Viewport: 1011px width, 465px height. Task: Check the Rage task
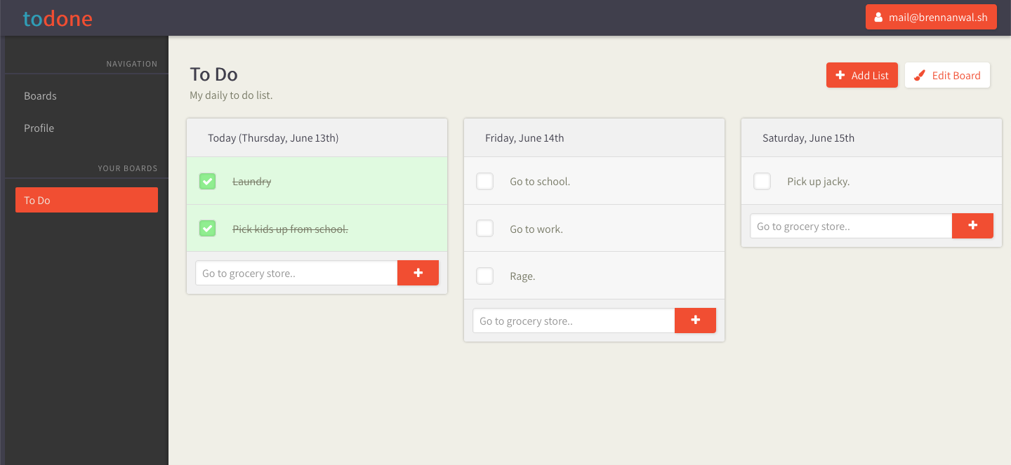484,276
